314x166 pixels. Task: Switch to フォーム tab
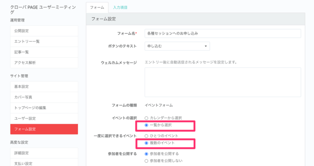click(97, 7)
